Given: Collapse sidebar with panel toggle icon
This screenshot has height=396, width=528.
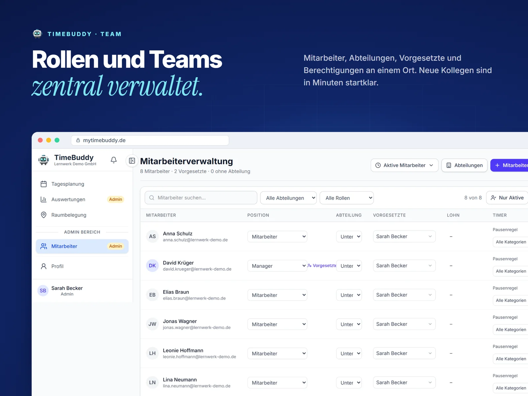Looking at the screenshot, I should tap(132, 161).
